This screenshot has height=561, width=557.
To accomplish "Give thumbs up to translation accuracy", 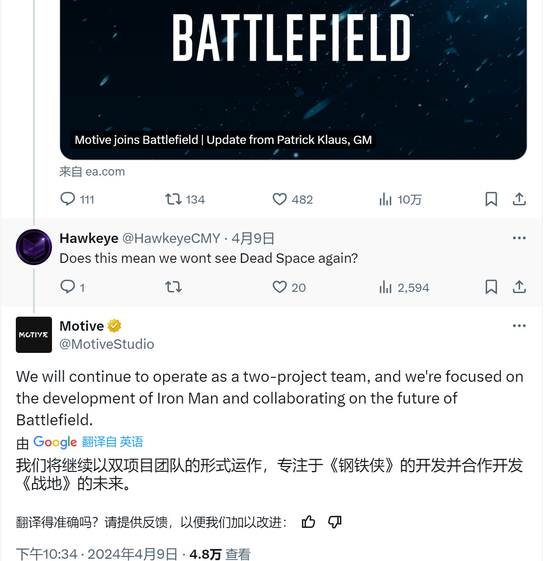I will point(308,522).
